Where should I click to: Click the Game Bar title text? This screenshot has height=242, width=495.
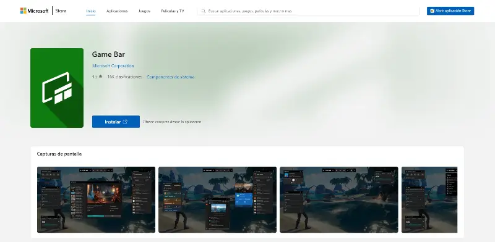pos(108,54)
